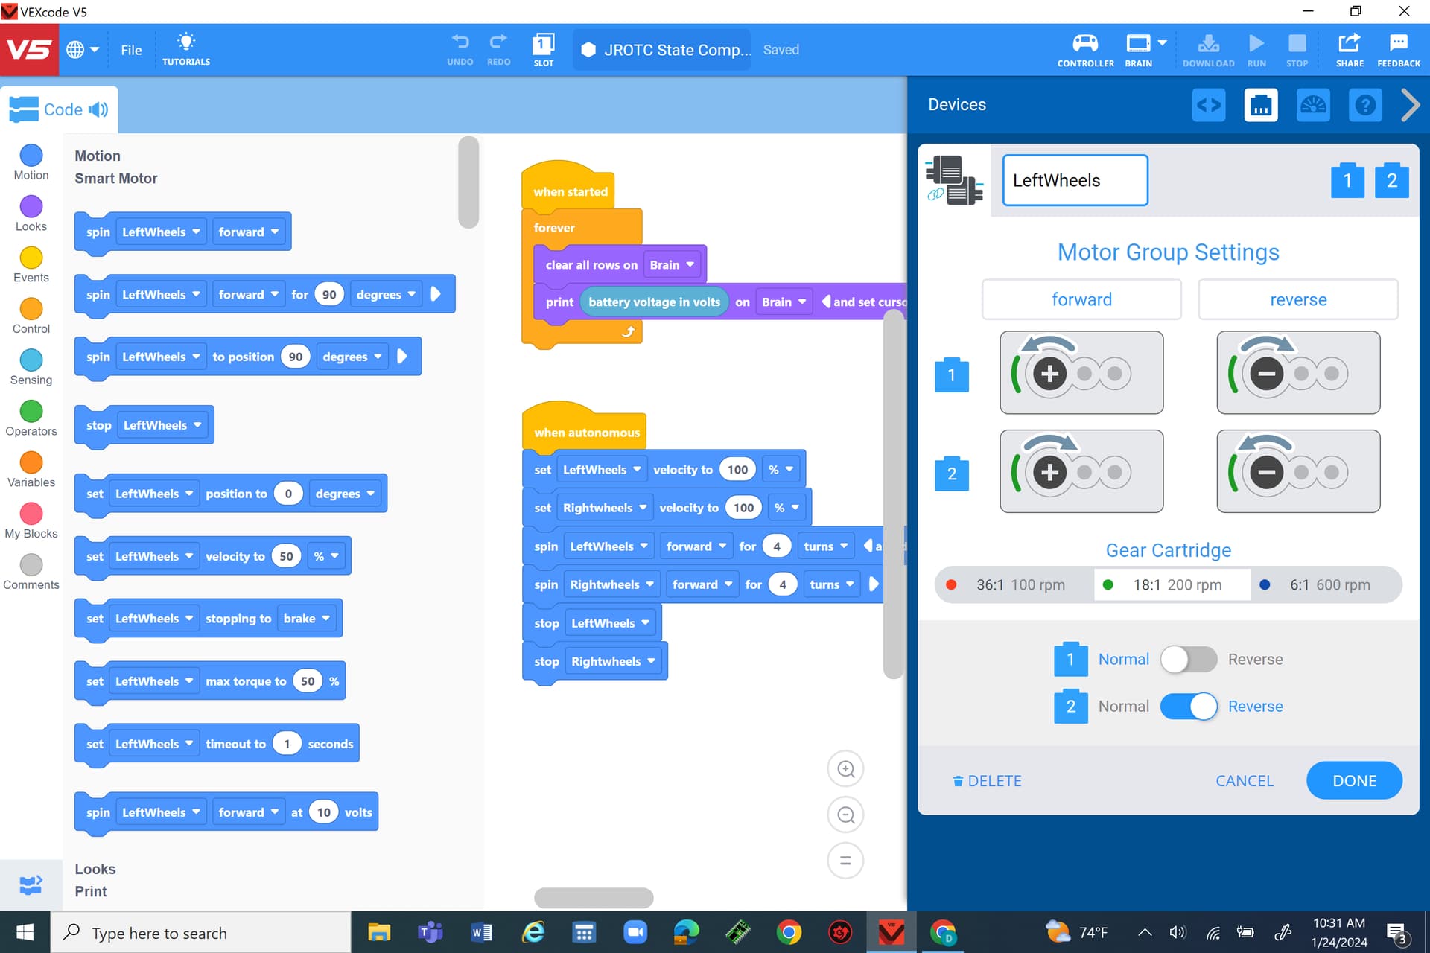Open the dashboard gauge icon in Devices

pos(1312,105)
